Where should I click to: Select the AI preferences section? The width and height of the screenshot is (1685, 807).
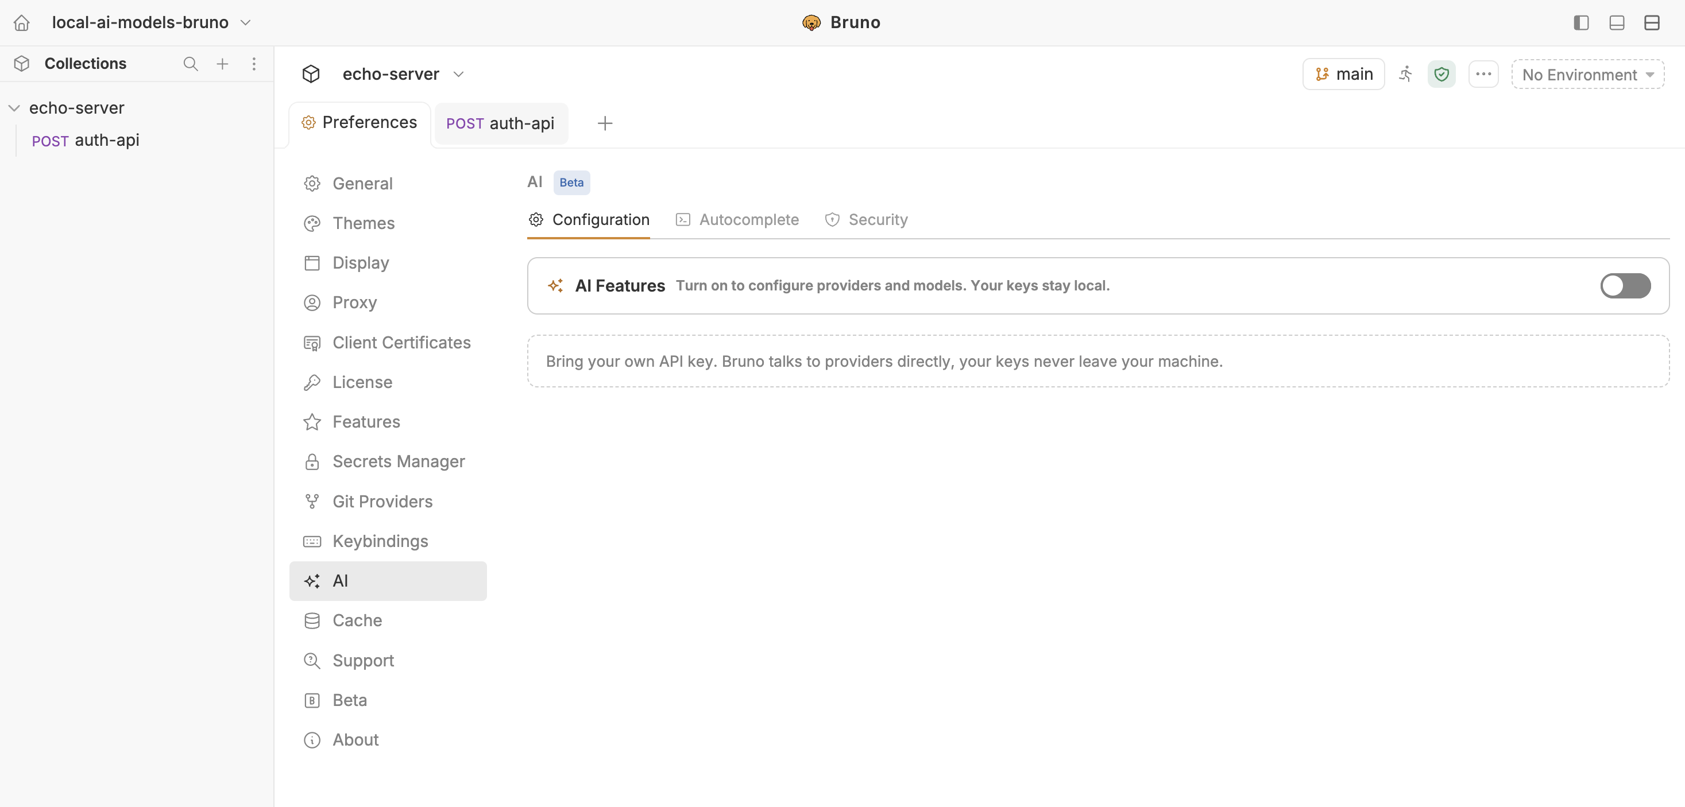tap(388, 581)
